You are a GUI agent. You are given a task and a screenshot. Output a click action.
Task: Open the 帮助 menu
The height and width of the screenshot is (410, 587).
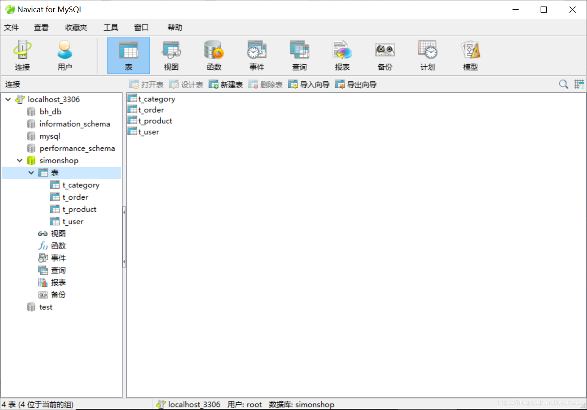[175, 27]
